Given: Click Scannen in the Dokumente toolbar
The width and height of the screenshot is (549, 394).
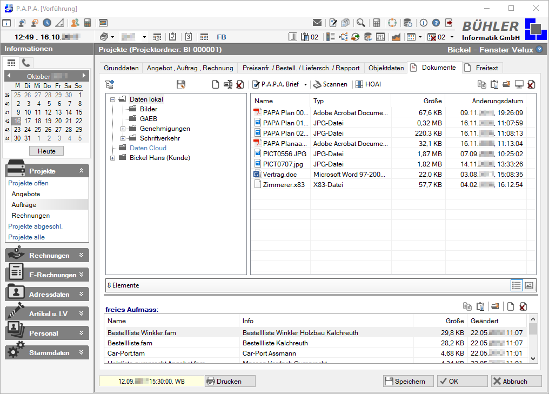Looking at the screenshot, I should pyautogui.click(x=330, y=84).
